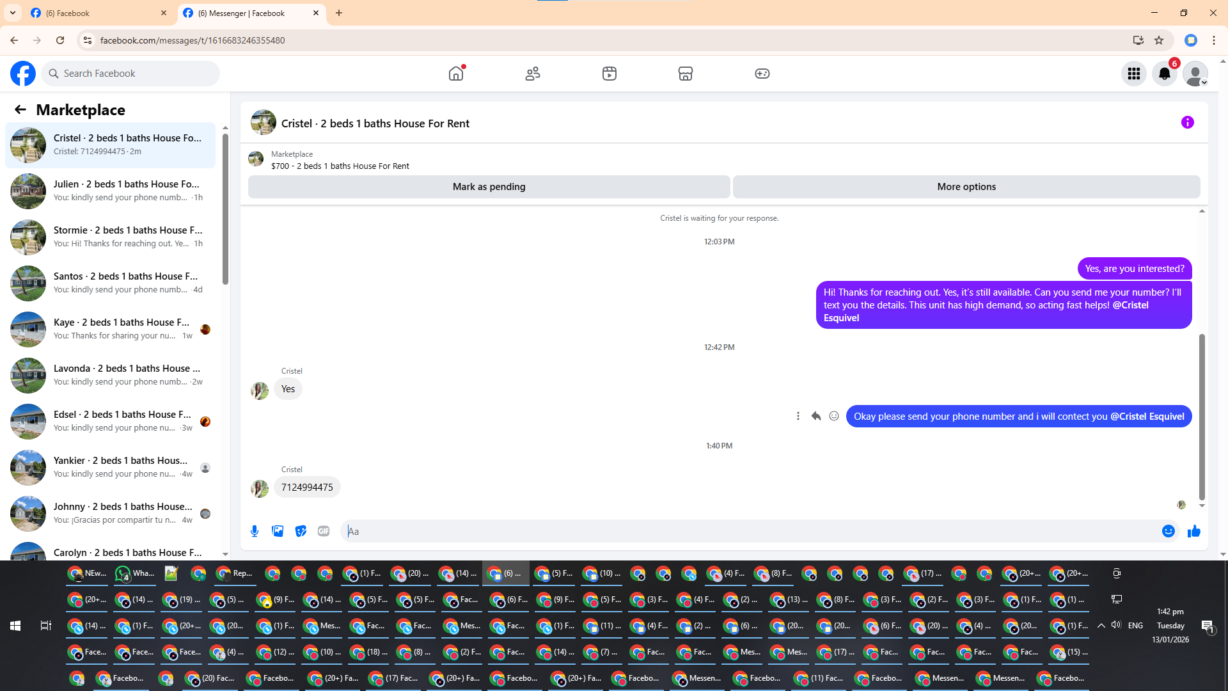Screen dimensions: 1228x691
Task: Open the GIF picker
Action: [x=324, y=531]
